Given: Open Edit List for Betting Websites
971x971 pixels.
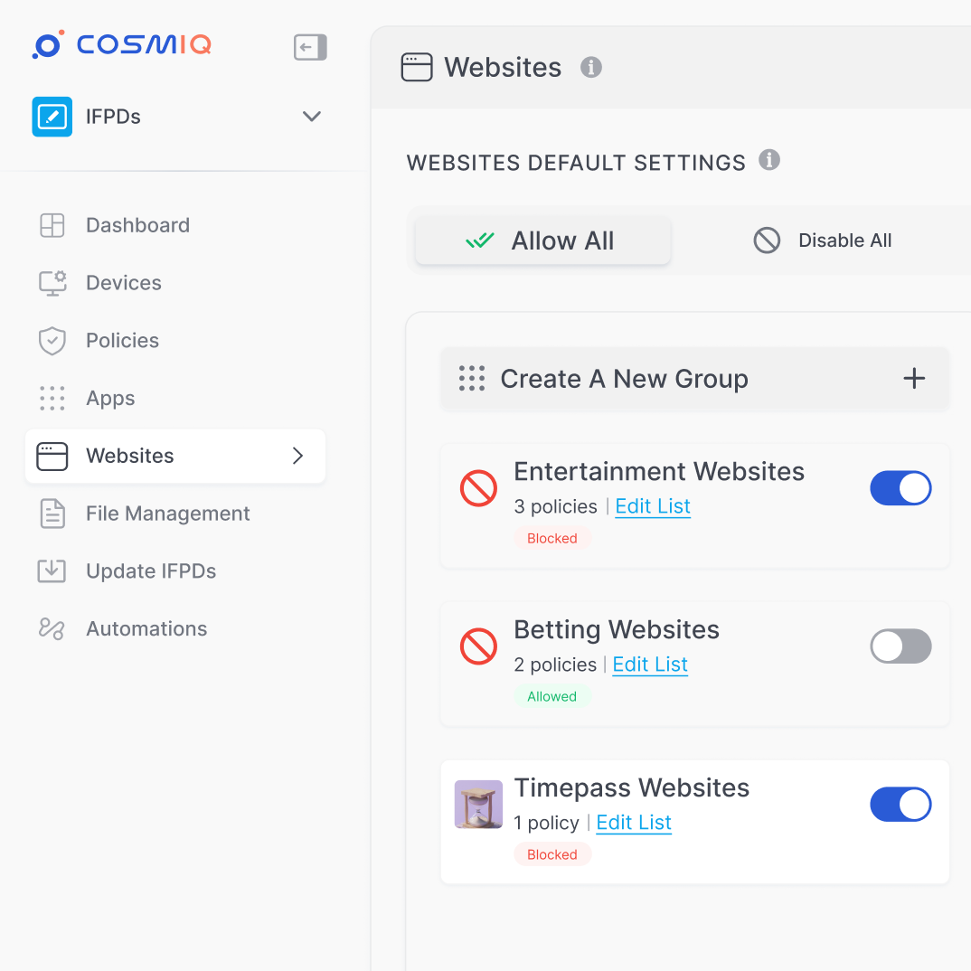Looking at the screenshot, I should (650, 665).
